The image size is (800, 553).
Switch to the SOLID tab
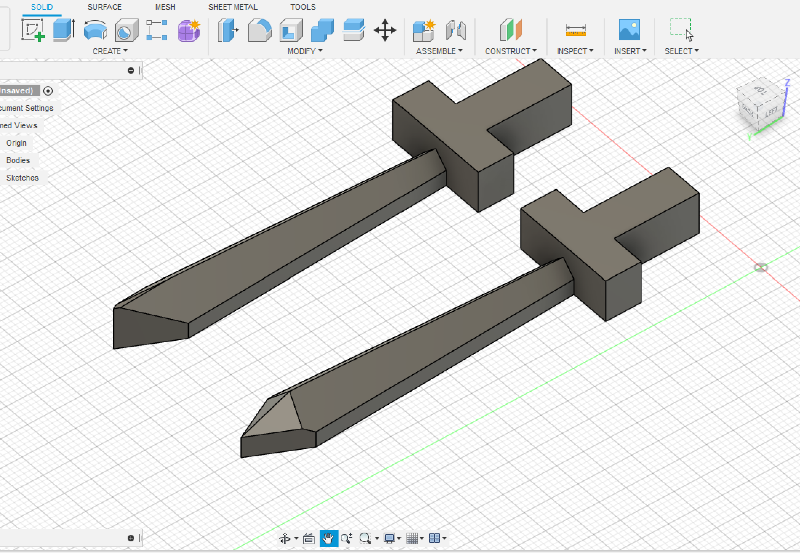pos(42,7)
